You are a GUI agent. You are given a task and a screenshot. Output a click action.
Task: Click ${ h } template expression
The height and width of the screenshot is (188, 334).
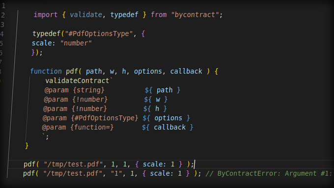(x=155, y=109)
